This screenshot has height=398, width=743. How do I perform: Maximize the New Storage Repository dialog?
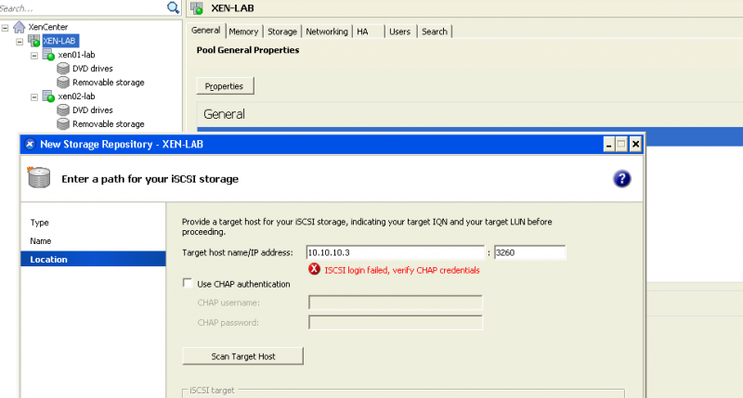click(621, 145)
